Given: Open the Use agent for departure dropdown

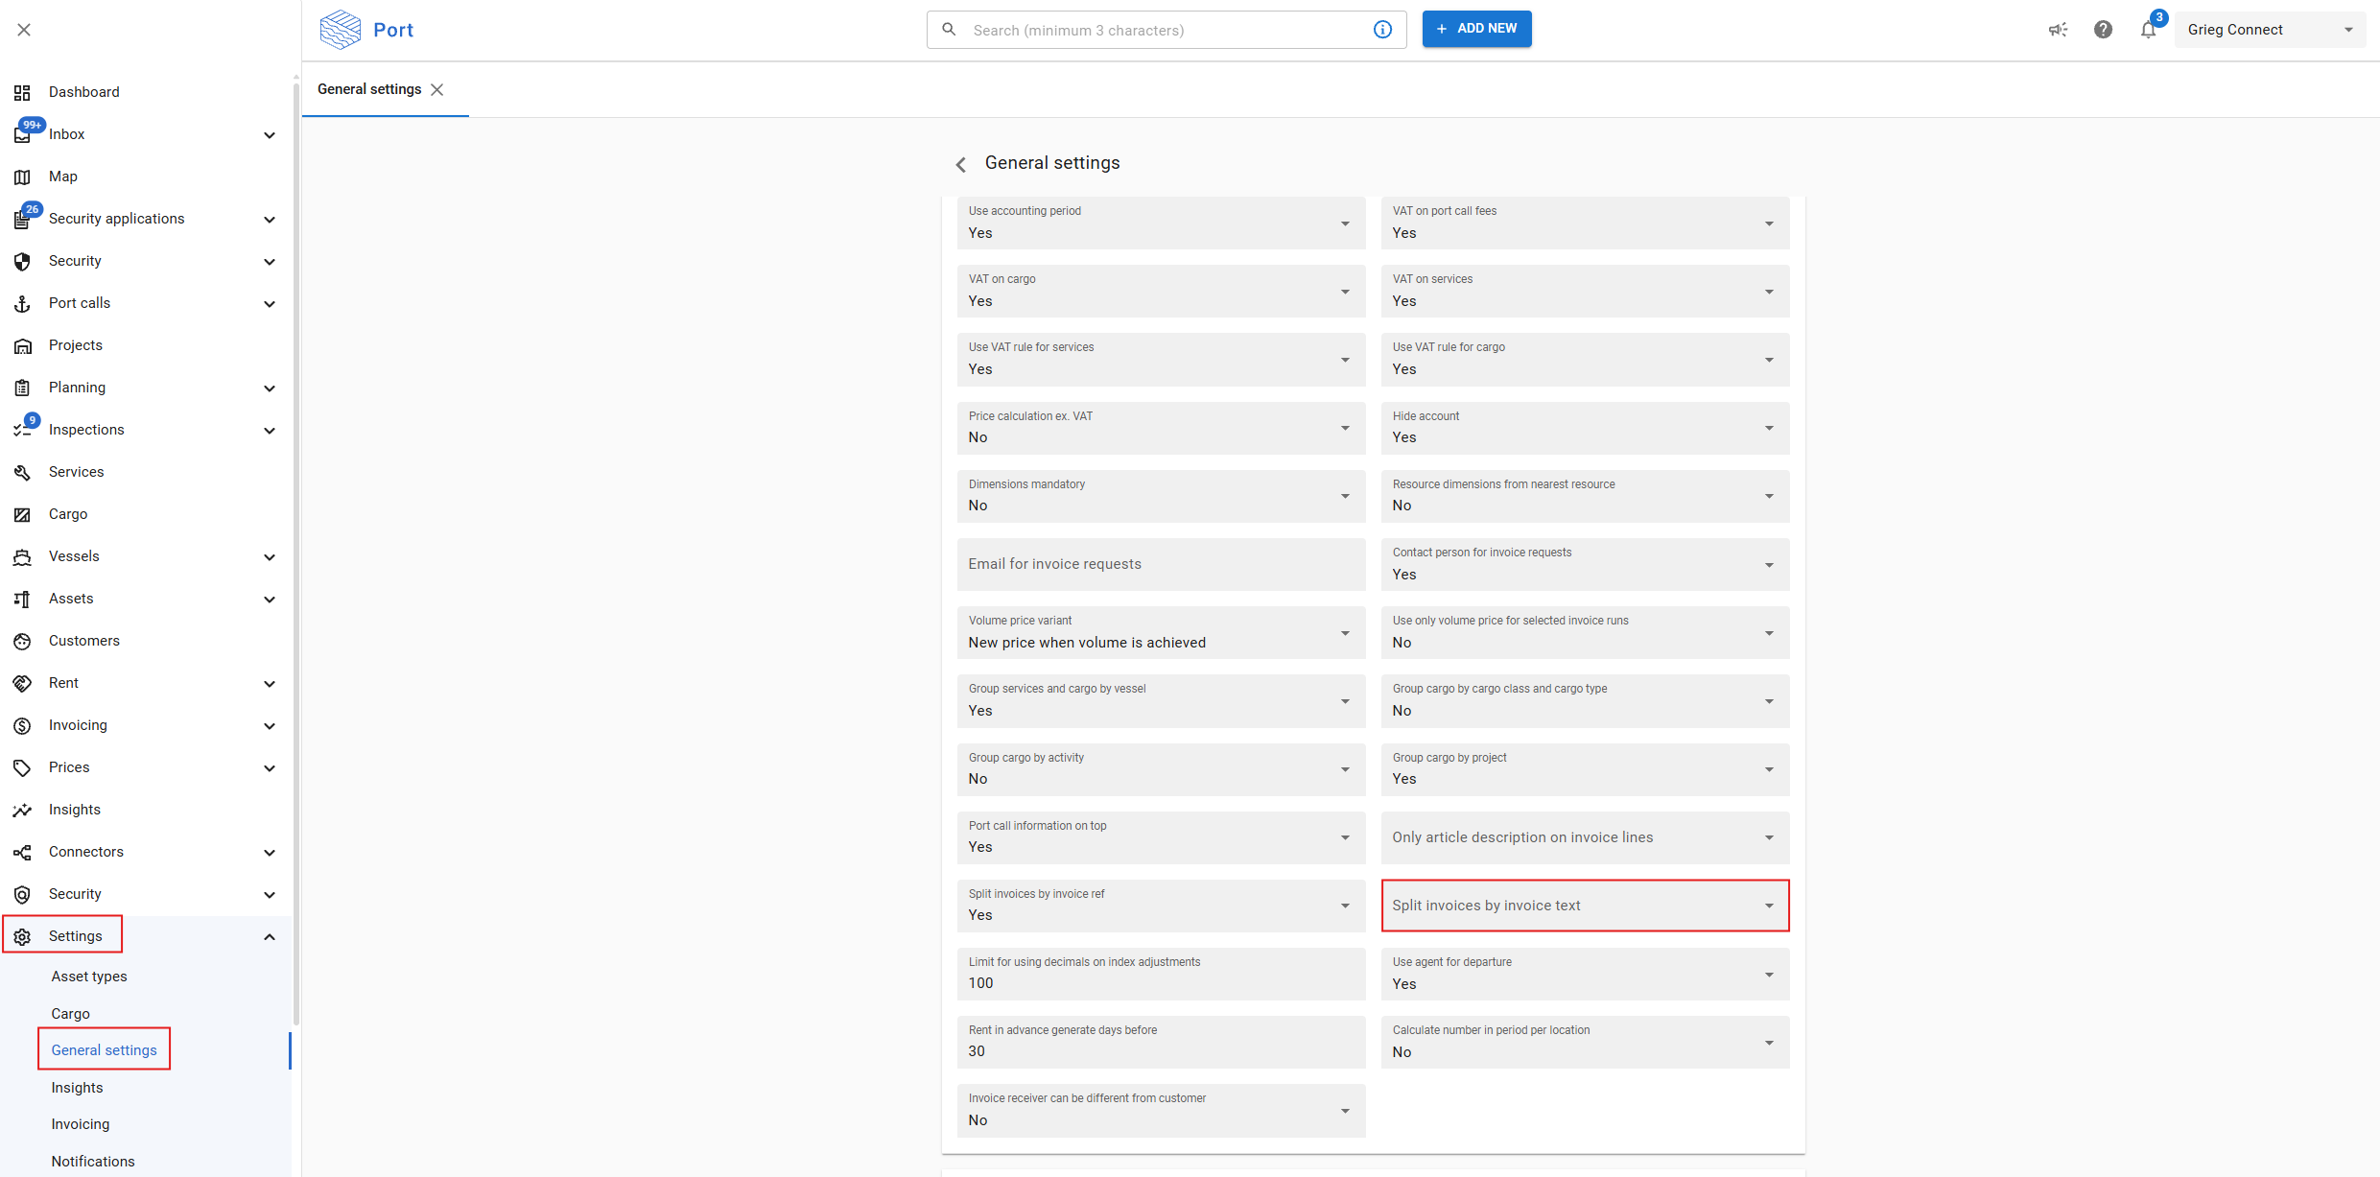Looking at the screenshot, I should coord(1585,974).
